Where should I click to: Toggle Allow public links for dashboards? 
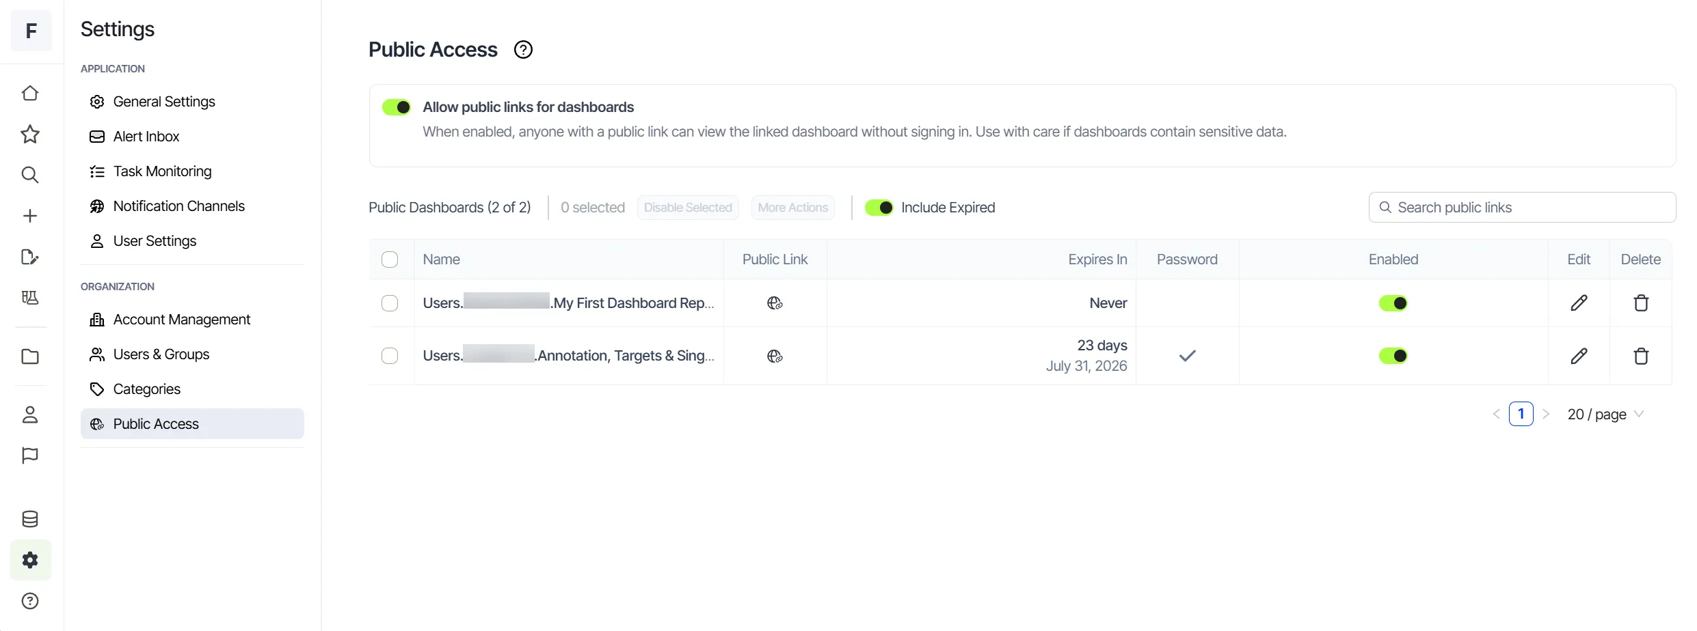tap(397, 107)
